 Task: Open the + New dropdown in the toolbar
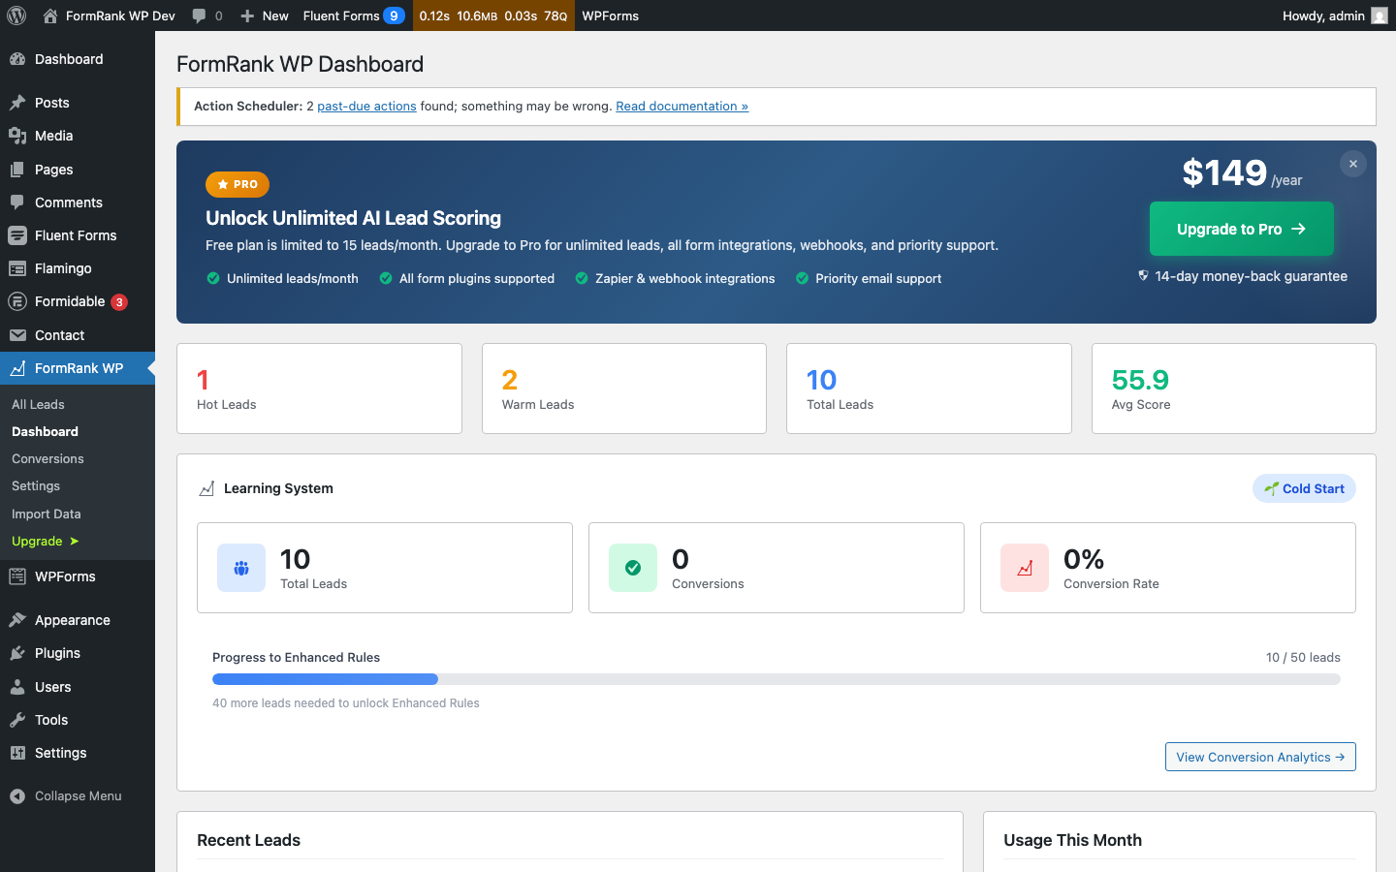click(263, 16)
